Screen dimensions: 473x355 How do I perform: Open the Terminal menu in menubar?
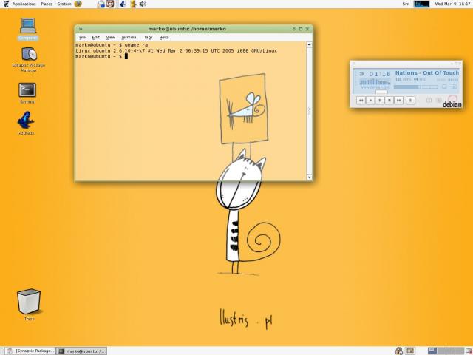pyautogui.click(x=129, y=38)
